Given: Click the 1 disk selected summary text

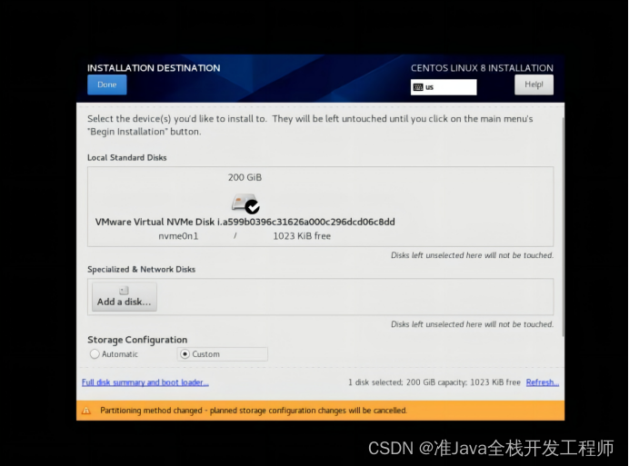Looking at the screenshot, I should point(434,382).
